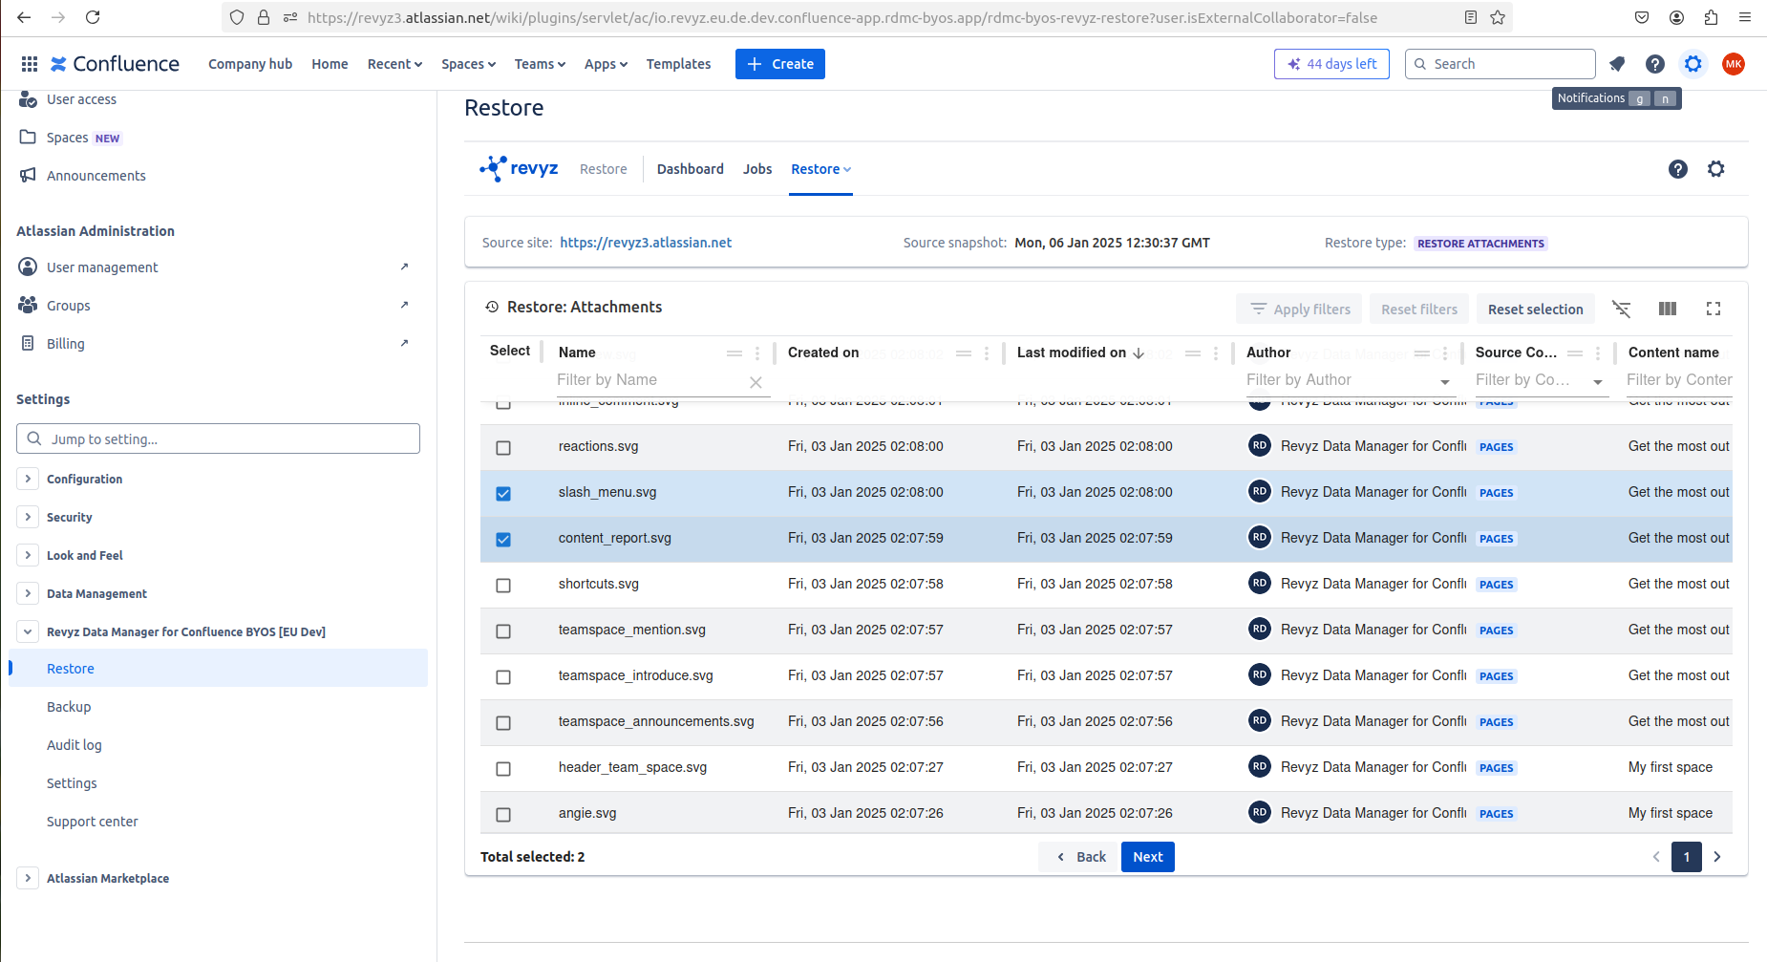This screenshot has height=962, width=1767.
Task: Switch to the revyz Jobs tab
Action: click(757, 169)
